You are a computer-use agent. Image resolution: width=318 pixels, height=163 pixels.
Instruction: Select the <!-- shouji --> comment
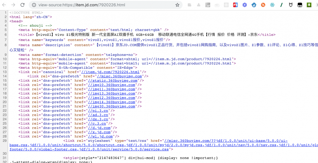(35, 25)
